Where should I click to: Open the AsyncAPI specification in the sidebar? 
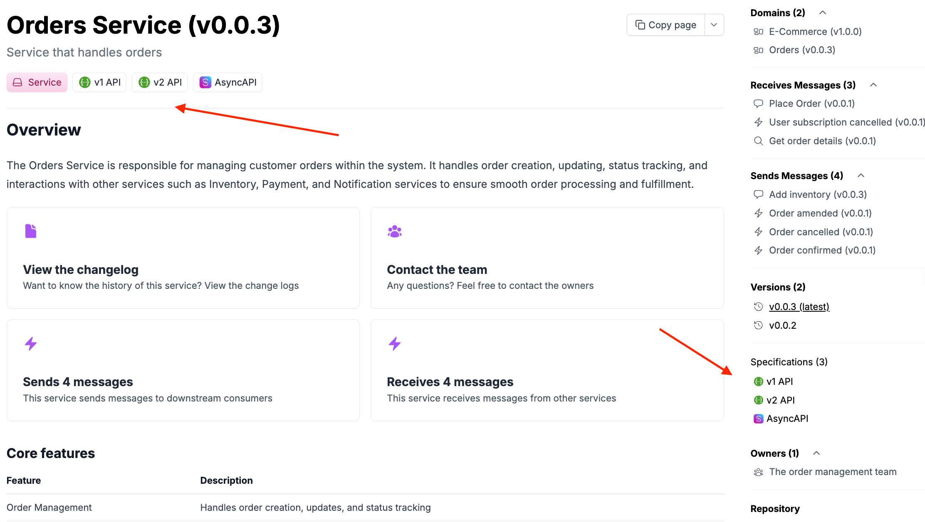tap(787, 419)
